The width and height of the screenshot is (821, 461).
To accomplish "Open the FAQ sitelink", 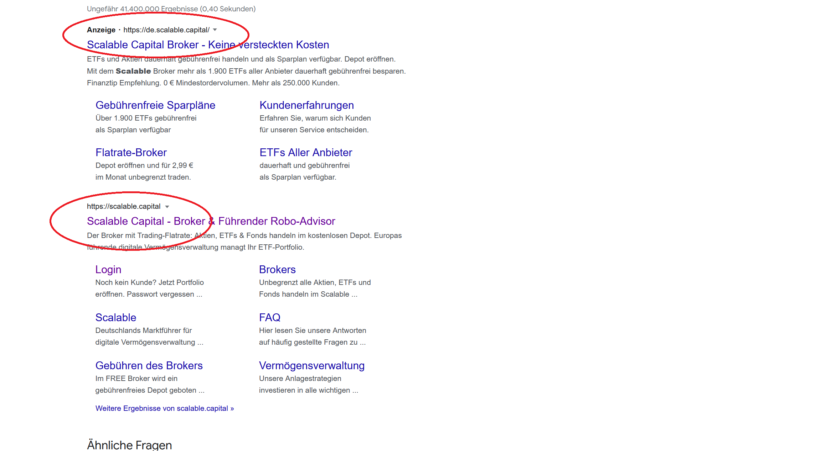I will (x=270, y=318).
